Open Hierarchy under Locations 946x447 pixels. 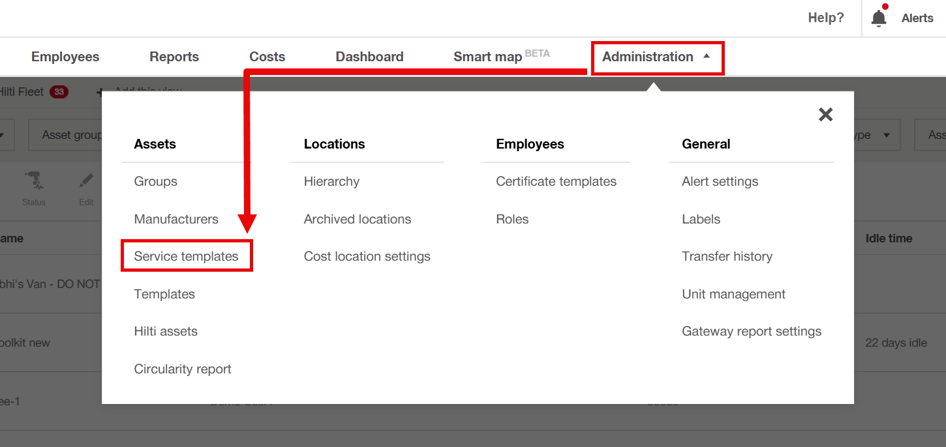pos(331,182)
